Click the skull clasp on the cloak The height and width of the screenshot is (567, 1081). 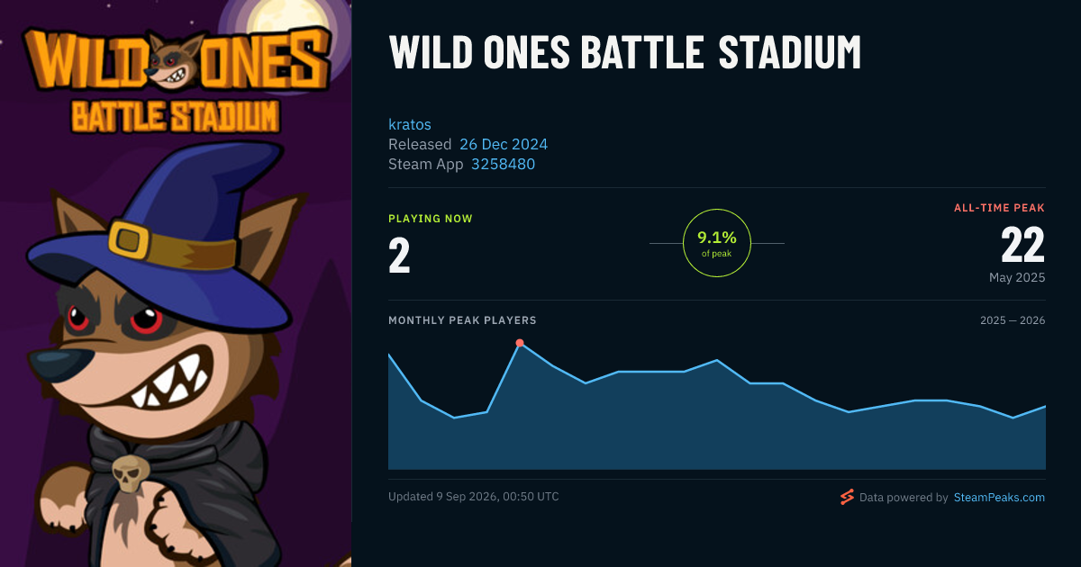click(129, 472)
